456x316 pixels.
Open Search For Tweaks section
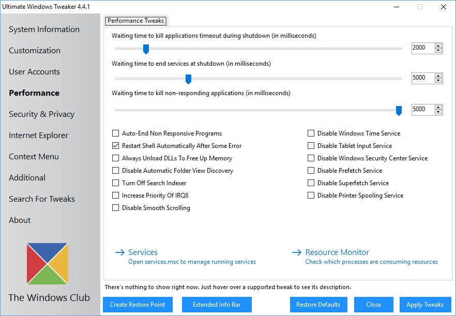pyautogui.click(x=42, y=199)
